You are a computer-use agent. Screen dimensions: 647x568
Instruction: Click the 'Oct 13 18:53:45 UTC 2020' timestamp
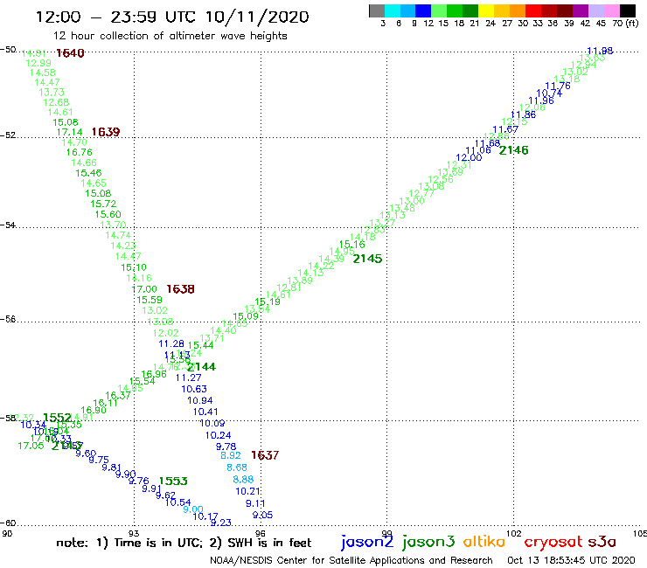571,560
